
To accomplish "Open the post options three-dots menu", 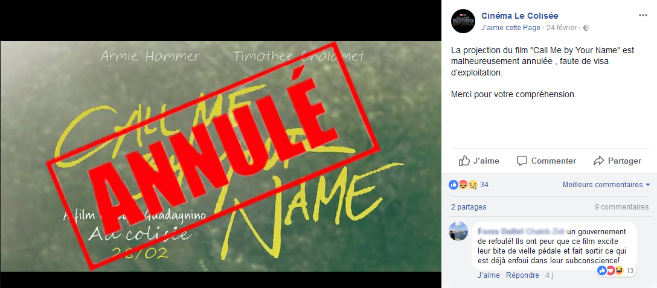I will (643, 15).
